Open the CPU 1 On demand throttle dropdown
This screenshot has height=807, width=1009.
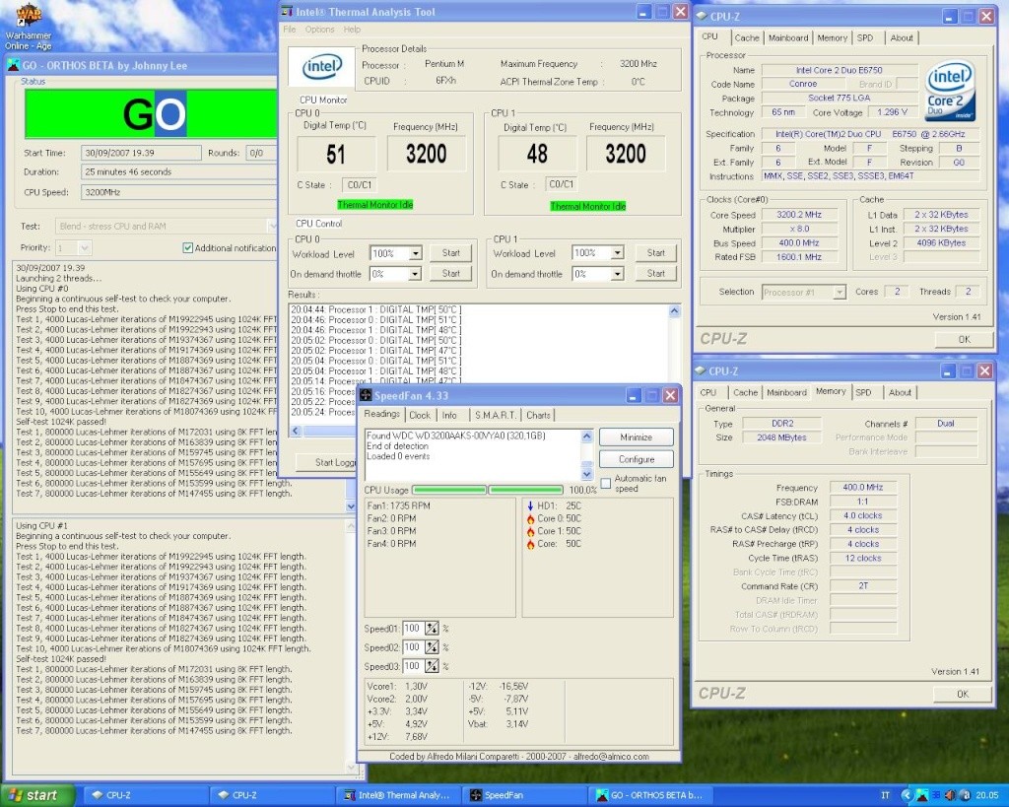617,274
